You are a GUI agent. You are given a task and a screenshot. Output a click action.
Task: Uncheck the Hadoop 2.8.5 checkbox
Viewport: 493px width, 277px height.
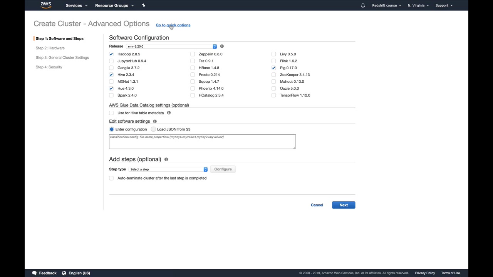coord(111,54)
